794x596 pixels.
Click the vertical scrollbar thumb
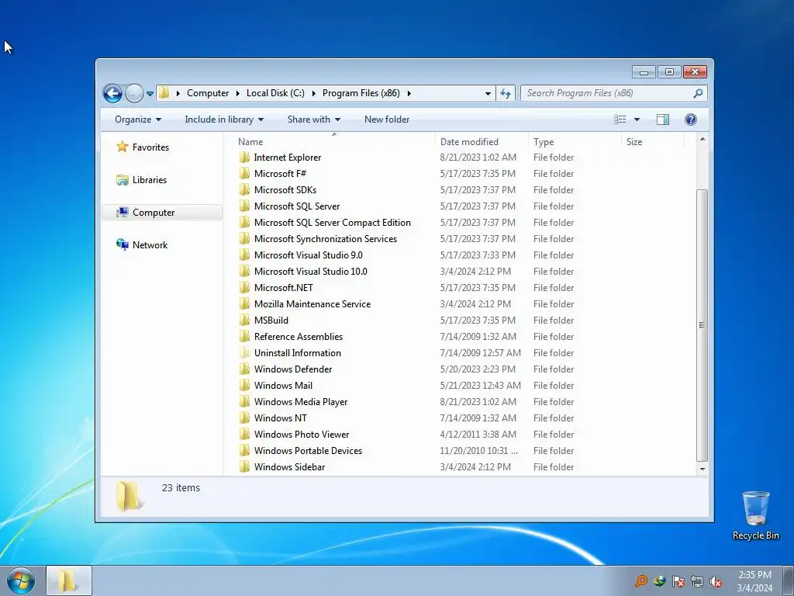[703, 325]
